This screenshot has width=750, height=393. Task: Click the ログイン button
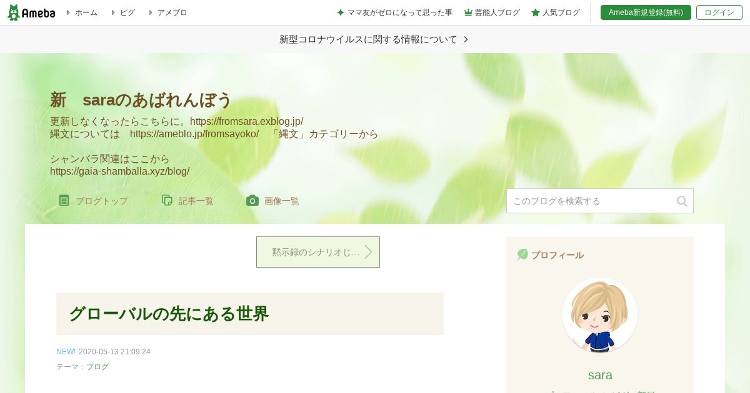[x=719, y=12]
